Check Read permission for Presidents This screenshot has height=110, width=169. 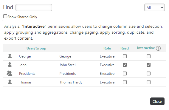point(125,73)
